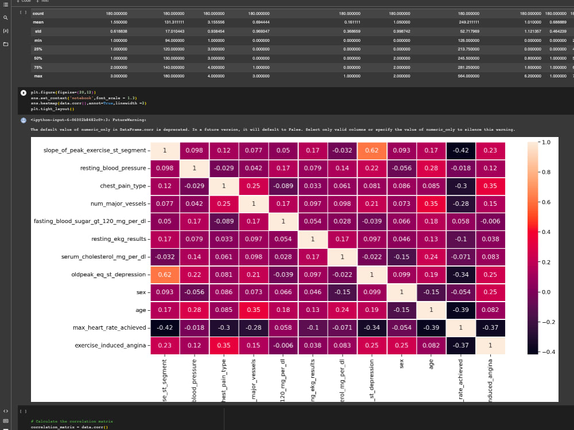This screenshot has width=574, height=430.
Task: Click the 'num_major_vessels' y-axis label
Action: click(x=118, y=204)
